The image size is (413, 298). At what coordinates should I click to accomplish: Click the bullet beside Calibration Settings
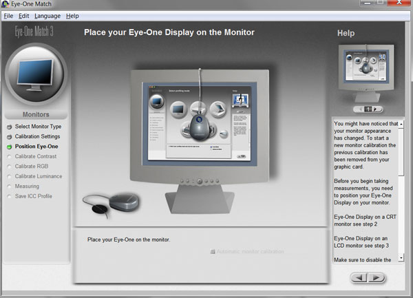10,137
